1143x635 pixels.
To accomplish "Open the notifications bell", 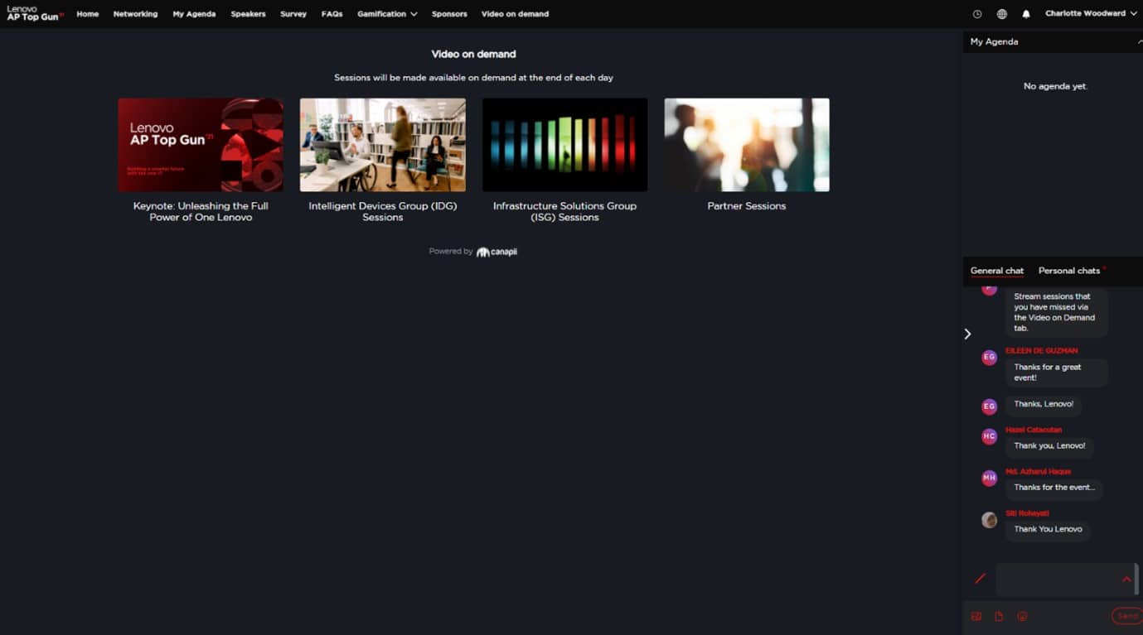I will [x=1026, y=14].
